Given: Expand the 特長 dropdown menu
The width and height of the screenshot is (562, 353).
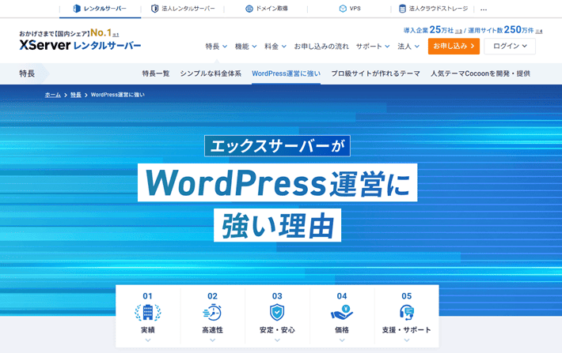Looking at the screenshot, I should 216,46.
